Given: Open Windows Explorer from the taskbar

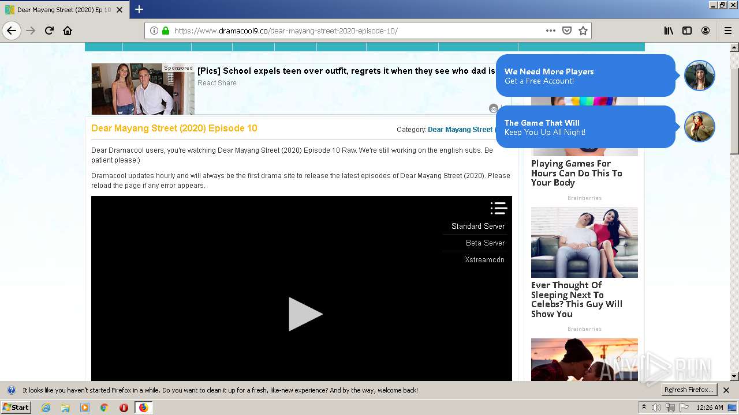Looking at the screenshot, I should click(65, 408).
